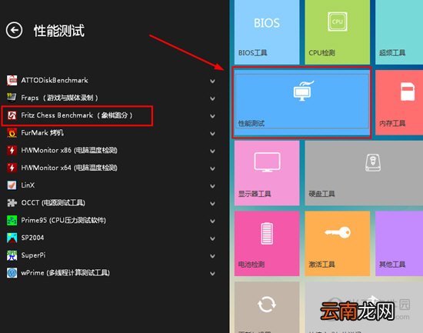Viewport: 423px width, 333px height.
Task: Click the back arrow beside 性能测试
Action: (14, 30)
